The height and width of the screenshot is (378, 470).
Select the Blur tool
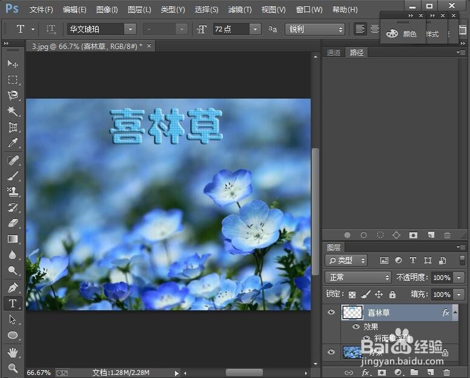pos(13,255)
